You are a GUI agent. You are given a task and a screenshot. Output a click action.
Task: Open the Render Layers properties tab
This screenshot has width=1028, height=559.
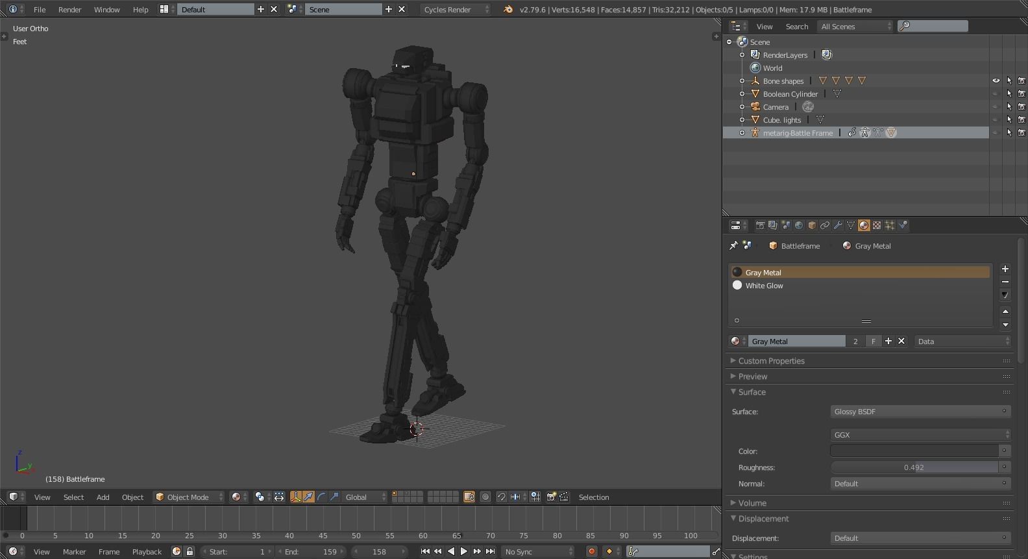(773, 225)
